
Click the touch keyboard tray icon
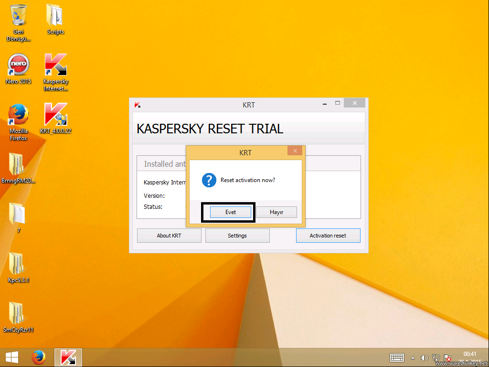397,357
